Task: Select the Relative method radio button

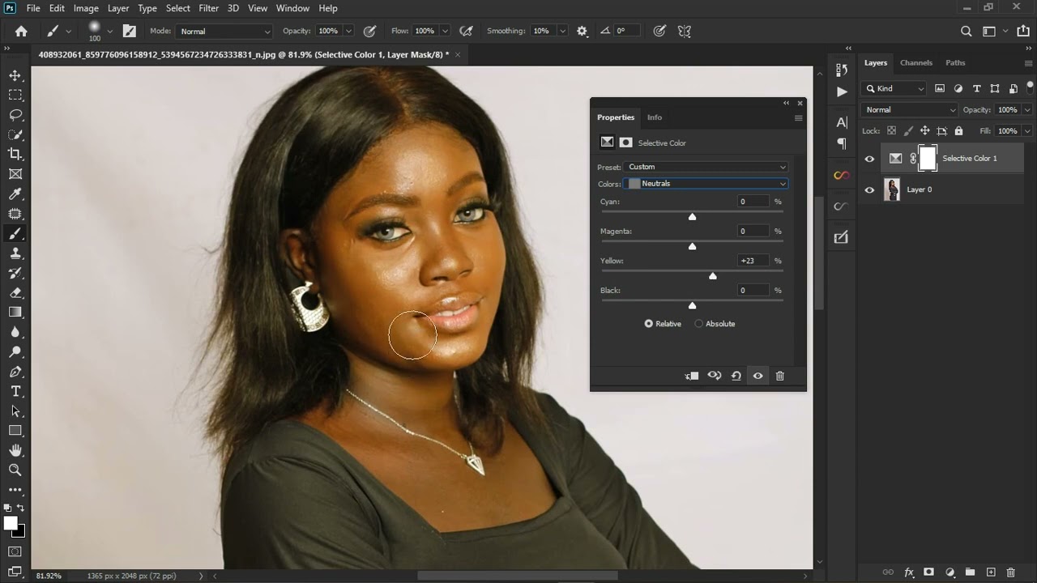Action: pyautogui.click(x=648, y=324)
